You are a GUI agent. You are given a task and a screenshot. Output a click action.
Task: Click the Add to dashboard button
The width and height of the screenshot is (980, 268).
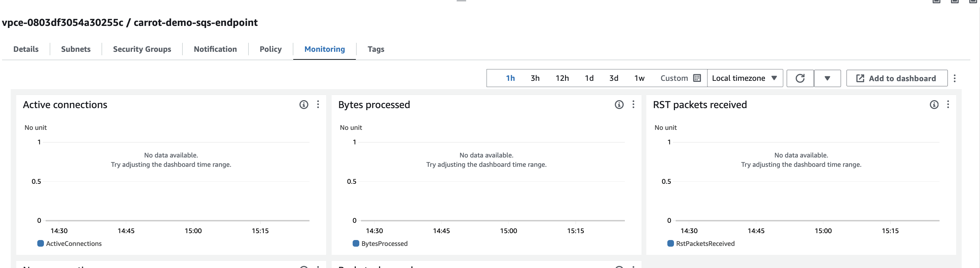click(897, 78)
